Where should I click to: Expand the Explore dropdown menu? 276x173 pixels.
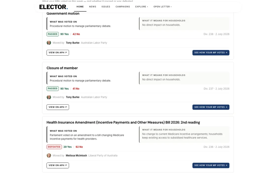tap(142, 7)
